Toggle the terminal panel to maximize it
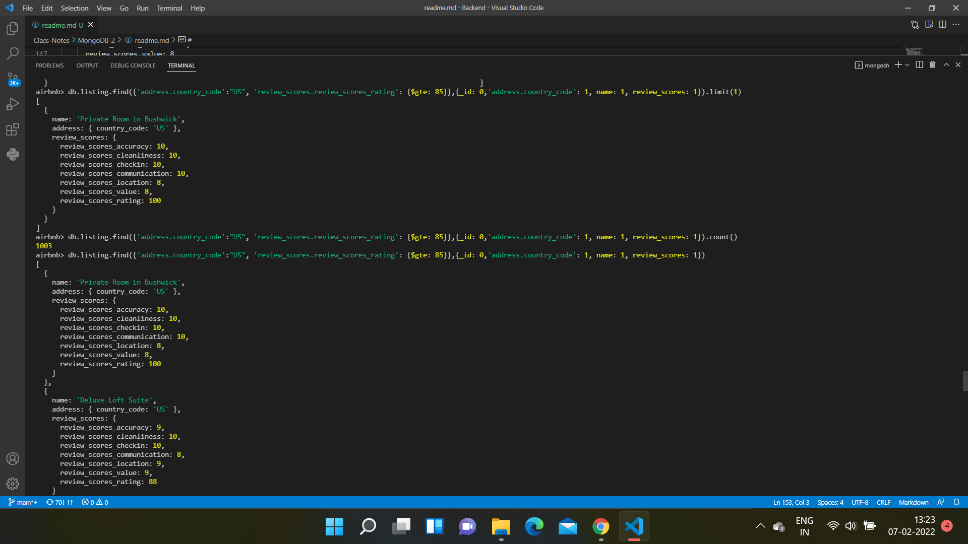 (x=946, y=65)
